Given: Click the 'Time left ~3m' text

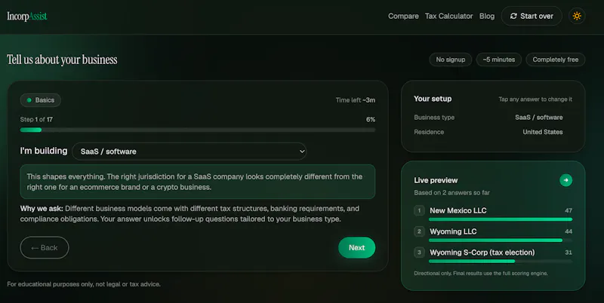Looking at the screenshot, I should 355,100.
